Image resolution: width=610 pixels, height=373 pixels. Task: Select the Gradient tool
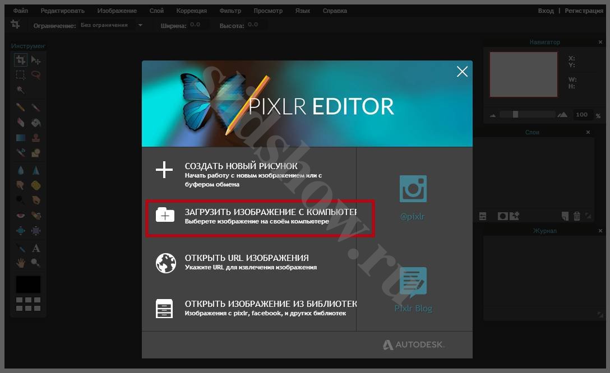point(21,138)
